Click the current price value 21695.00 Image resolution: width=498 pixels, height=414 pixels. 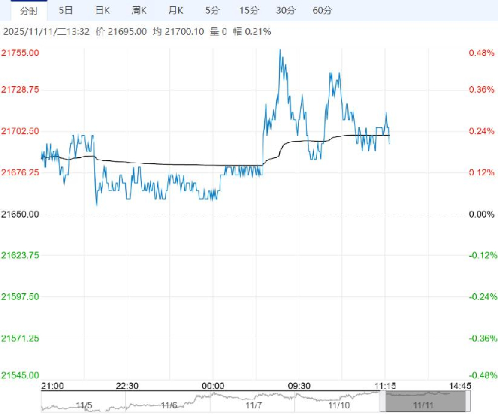[125, 32]
